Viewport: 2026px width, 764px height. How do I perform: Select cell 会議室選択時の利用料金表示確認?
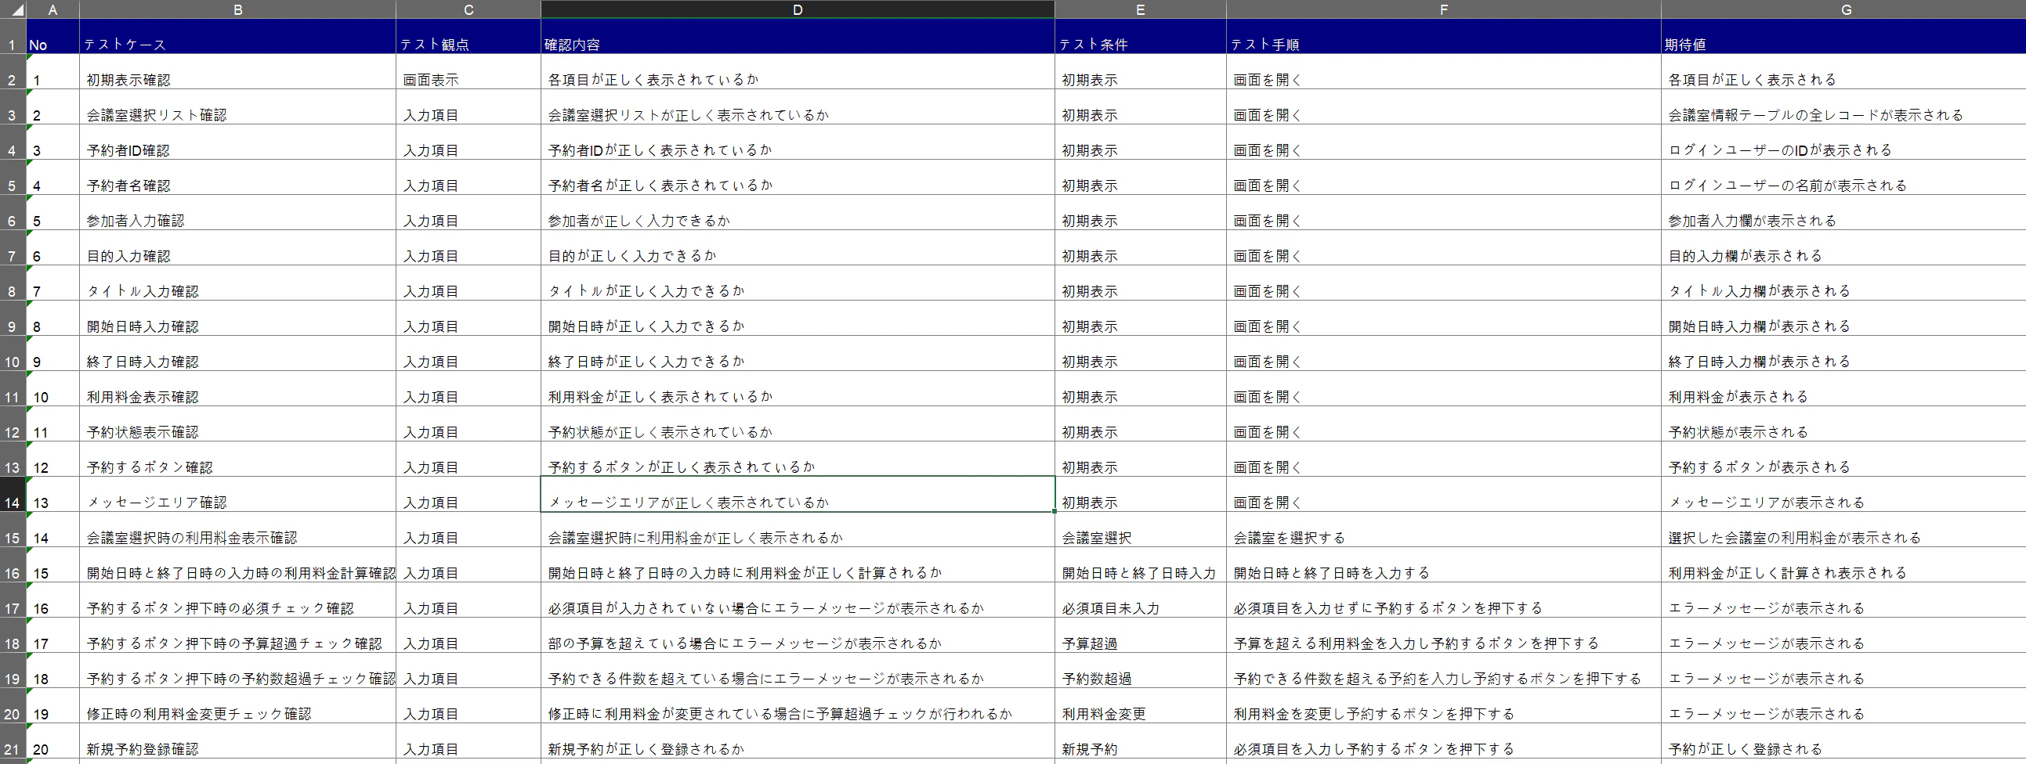(x=237, y=530)
